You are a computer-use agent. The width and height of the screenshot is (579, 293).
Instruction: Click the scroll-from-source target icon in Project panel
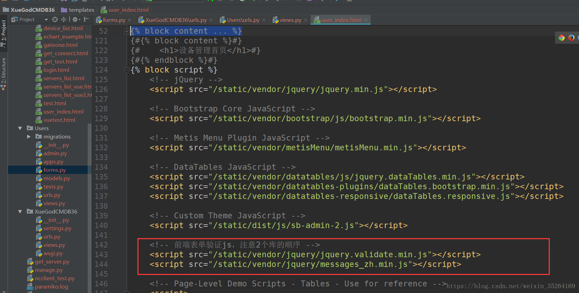[x=55, y=19]
